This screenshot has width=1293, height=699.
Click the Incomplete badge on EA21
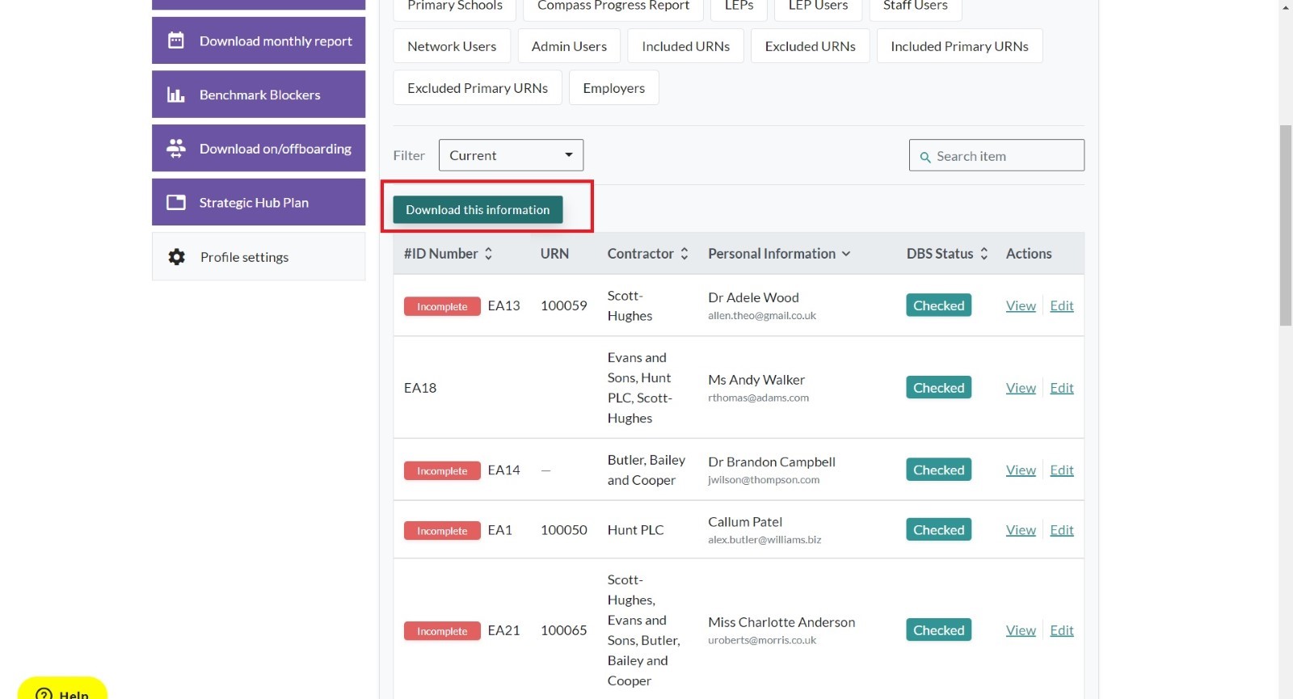tap(442, 631)
